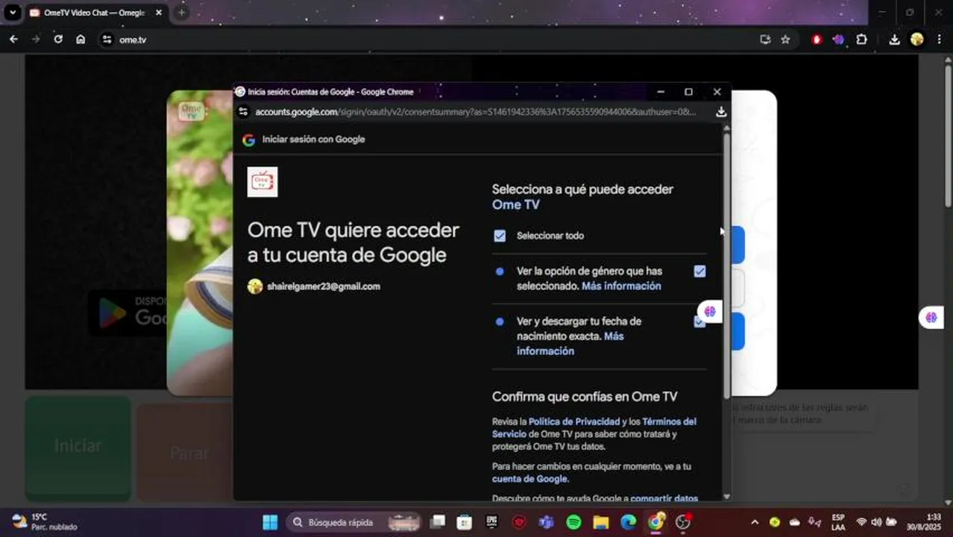Go to Chrome home page
This screenshot has height=537, width=953.
[x=81, y=40]
